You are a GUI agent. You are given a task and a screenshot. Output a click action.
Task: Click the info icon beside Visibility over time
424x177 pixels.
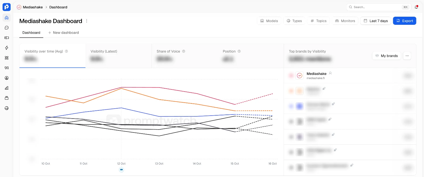click(67, 51)
